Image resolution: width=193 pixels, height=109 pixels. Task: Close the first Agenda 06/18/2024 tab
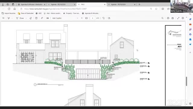tap(74, 5)
